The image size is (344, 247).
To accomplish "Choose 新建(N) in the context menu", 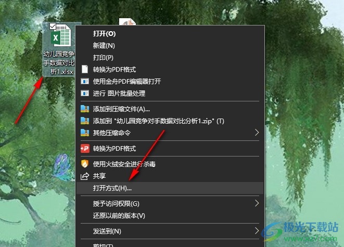I will (104, 46).
